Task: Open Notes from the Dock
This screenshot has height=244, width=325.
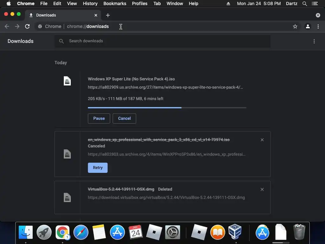Action: click(99, 232)
